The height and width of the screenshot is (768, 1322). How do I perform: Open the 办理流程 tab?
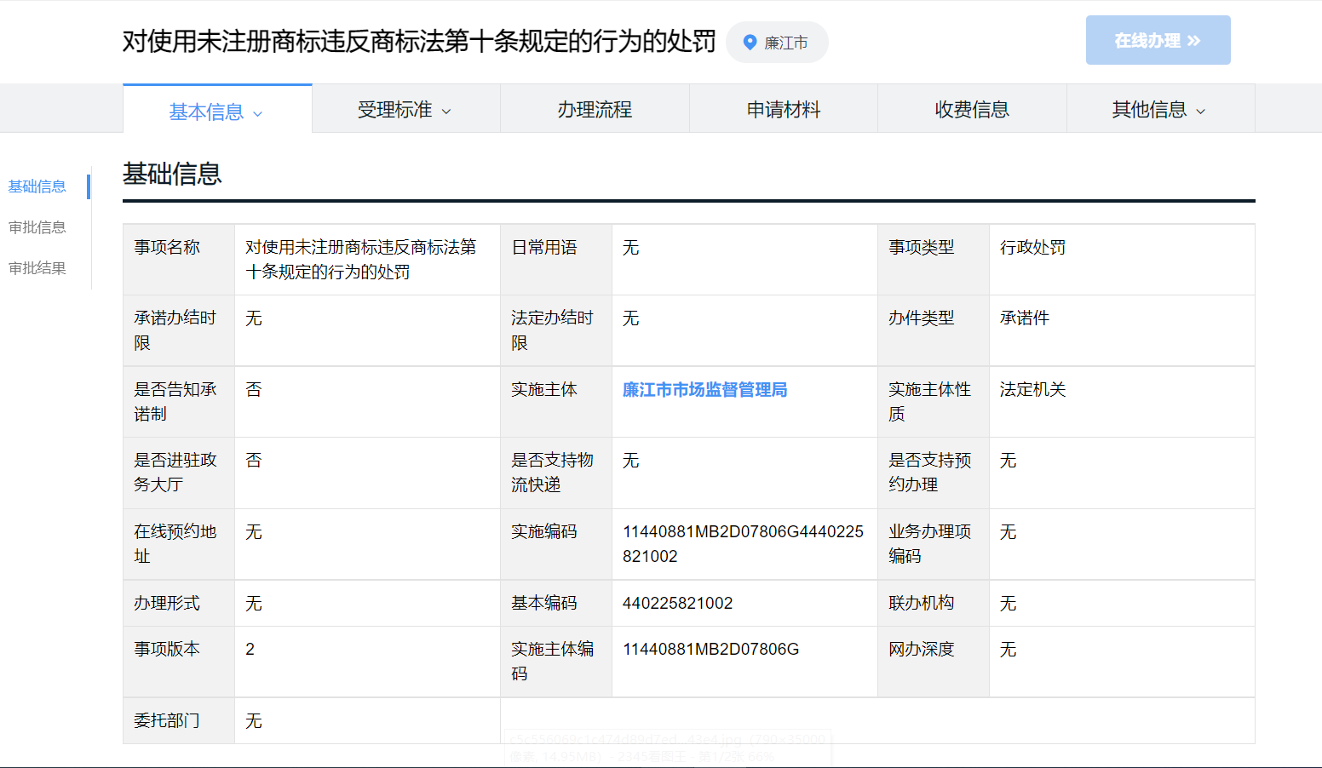pos(595,110)
